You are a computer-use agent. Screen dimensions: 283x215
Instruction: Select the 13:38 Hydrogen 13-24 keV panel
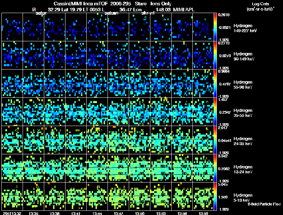pyautogui.click(x=55, y=168)
